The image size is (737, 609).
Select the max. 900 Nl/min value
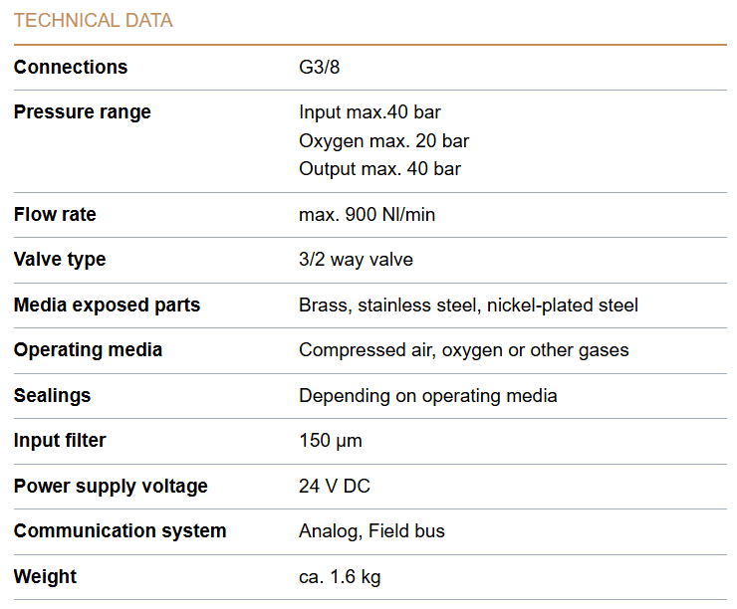[x=367, y=215]
